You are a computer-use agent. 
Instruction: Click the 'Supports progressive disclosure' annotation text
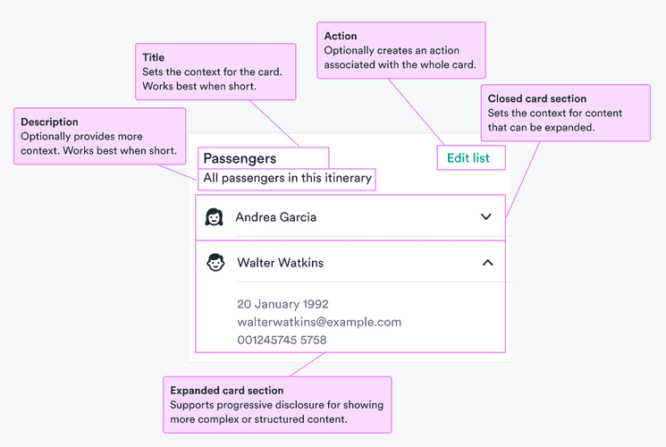[x=276, y=405]
